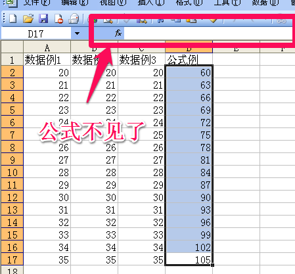
Task: Click cell D14 showing 96
Action: point(189,222)
